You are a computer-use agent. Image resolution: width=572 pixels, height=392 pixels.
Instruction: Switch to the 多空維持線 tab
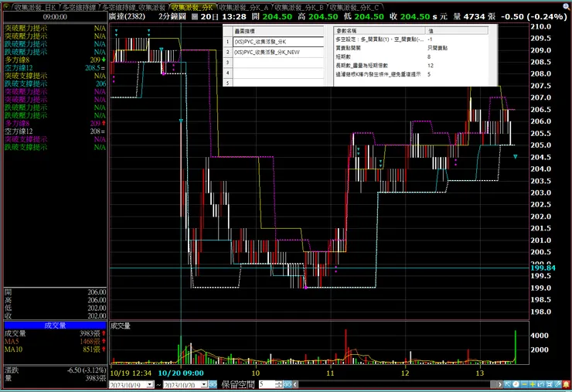click(79, 7)
